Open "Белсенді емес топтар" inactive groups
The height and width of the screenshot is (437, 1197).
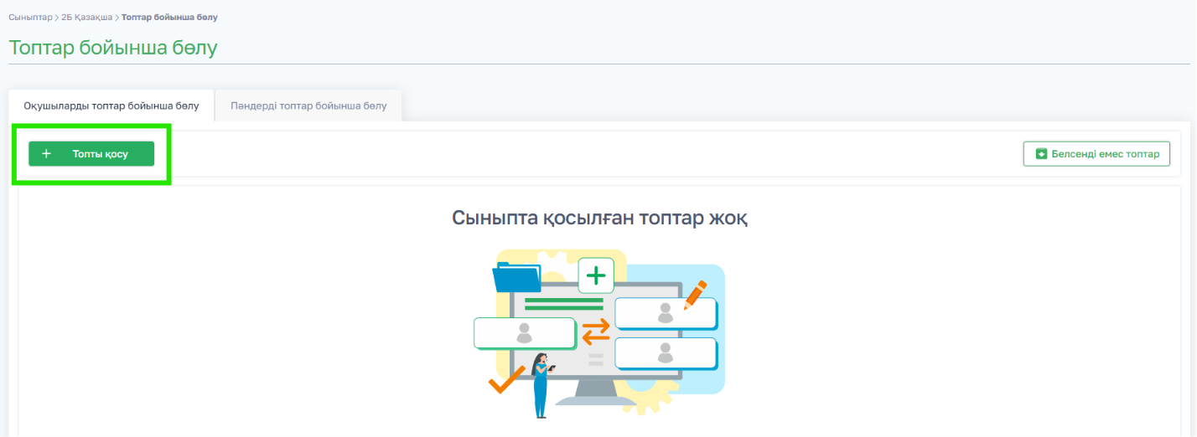pos(1096,154)
